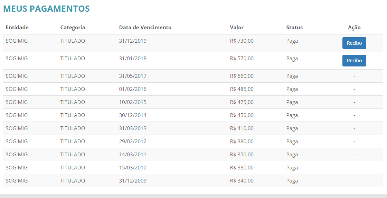Select the R$ 730,00 value cell
This screenshot has height=198, width=387.
pyautogui.click(x=242, y=41)
